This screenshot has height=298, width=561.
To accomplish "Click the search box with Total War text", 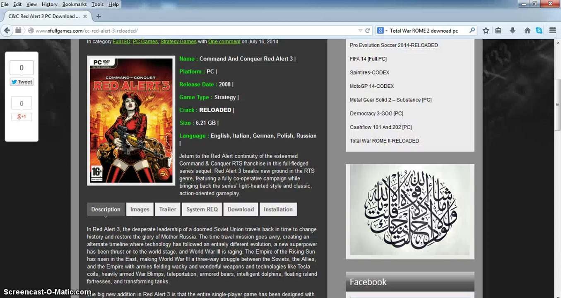I will pyautogui.click(x=424, y=31).
